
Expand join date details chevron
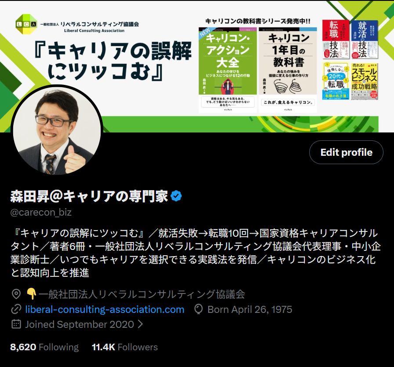coord(141,324)
